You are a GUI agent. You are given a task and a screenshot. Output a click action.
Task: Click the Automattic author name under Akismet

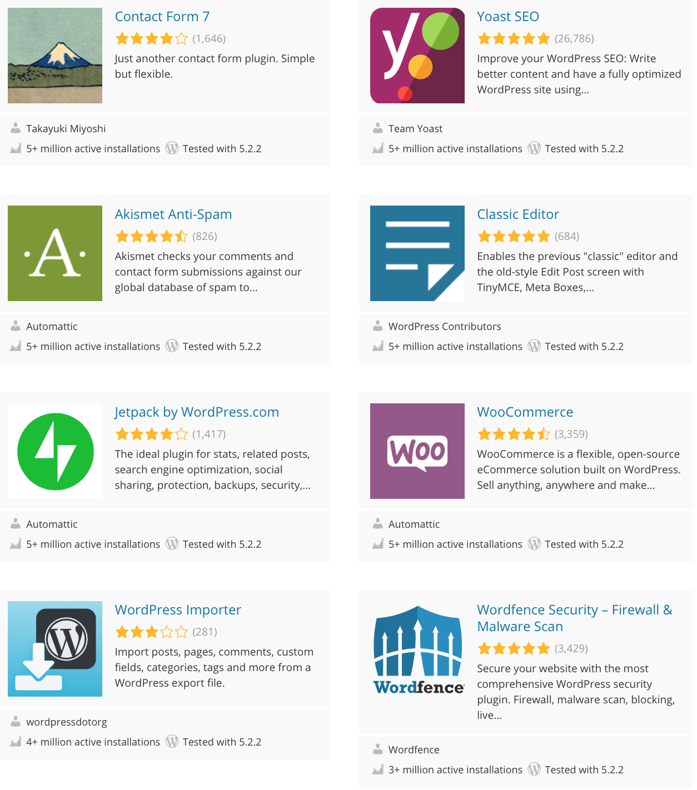(x=52, y=326)
